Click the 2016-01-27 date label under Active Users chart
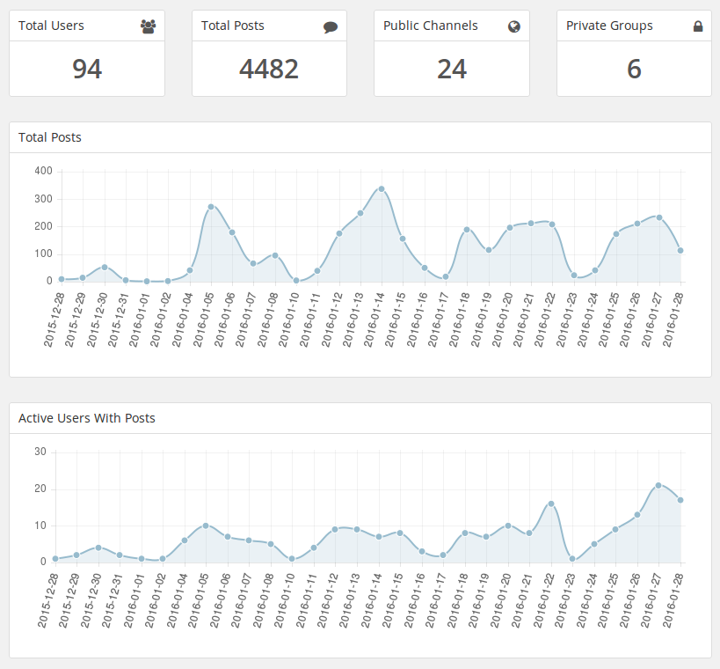This screenshot has height=669, width=720. pyautogui.click(x=651, y=600)
